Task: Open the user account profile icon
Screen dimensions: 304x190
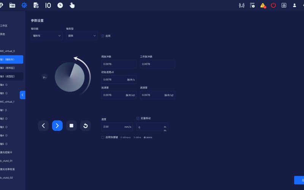Action: click(294, 5)
